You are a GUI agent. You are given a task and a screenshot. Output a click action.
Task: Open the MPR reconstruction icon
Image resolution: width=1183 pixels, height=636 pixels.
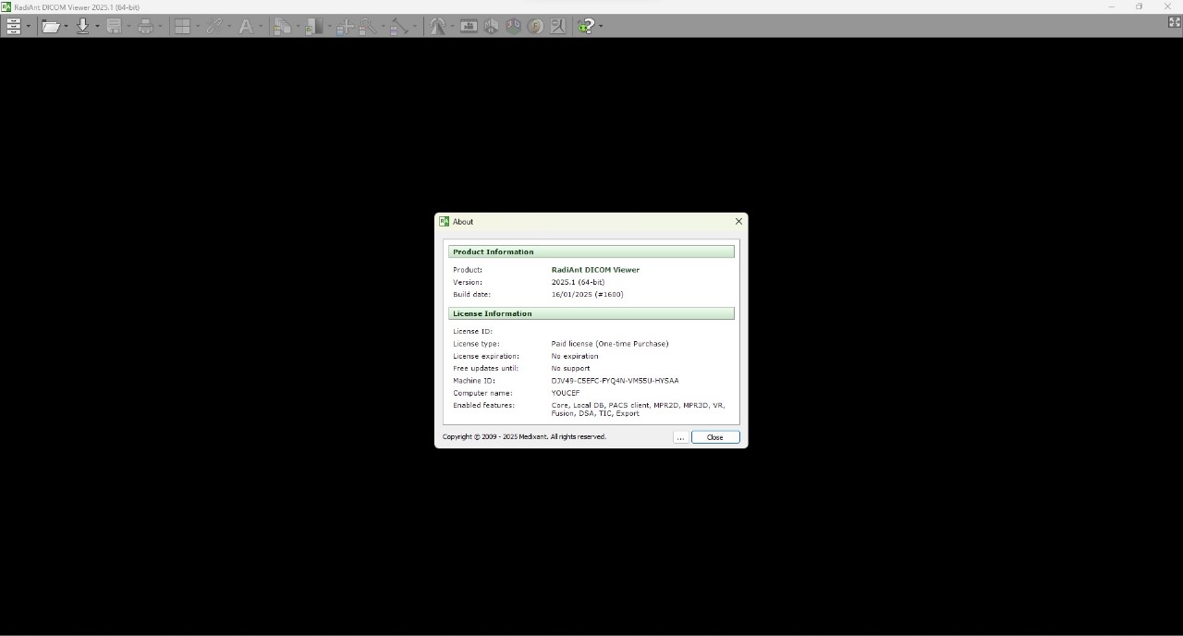491,26
